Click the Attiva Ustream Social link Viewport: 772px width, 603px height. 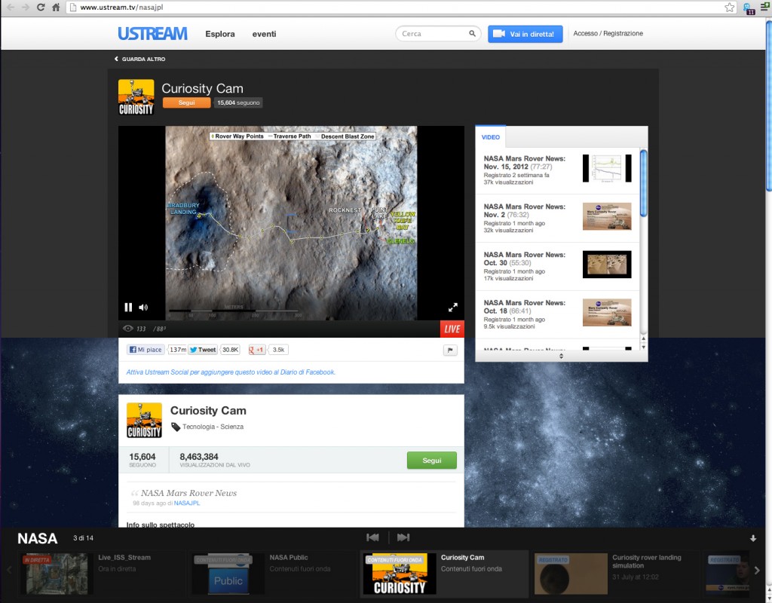pos(231,372)
